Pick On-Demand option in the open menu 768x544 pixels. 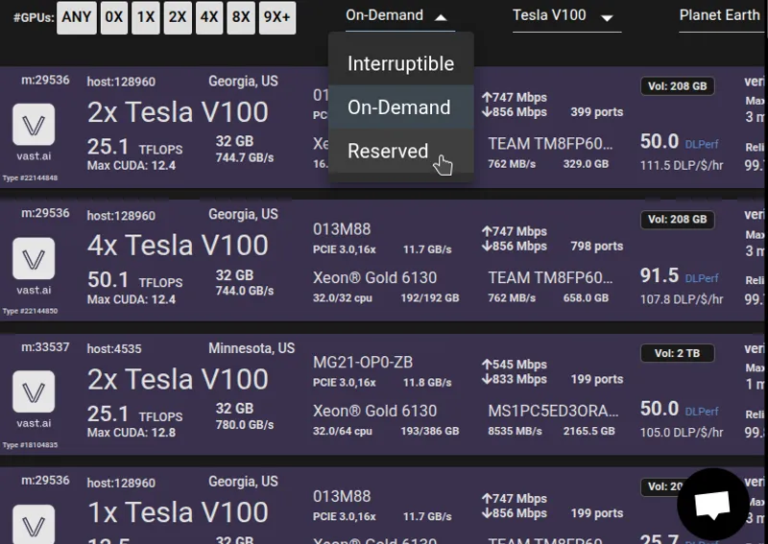pyautogui.click(x=400, y=107)
